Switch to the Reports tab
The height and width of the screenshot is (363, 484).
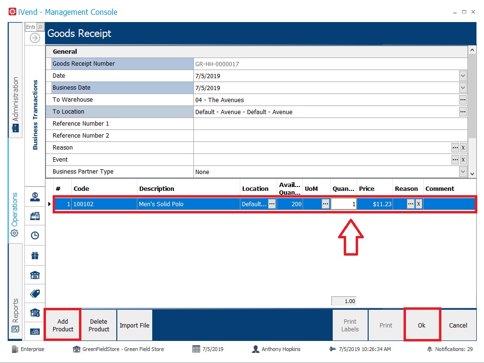(x=15, y=315)
